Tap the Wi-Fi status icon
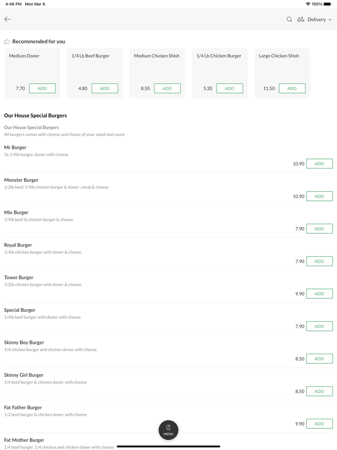This screenshot has height=450, width=337. 308,4
